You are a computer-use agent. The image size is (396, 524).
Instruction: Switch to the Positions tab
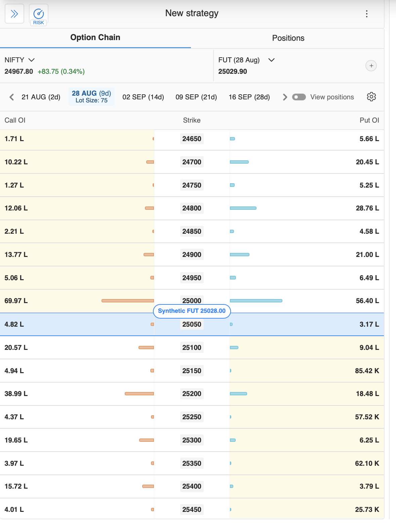[288, 38]
